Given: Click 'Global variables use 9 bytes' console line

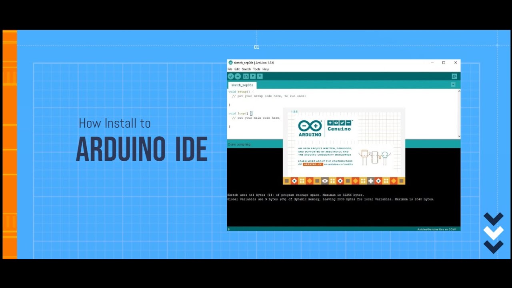Looking at the screenshot, I should 330,199.
